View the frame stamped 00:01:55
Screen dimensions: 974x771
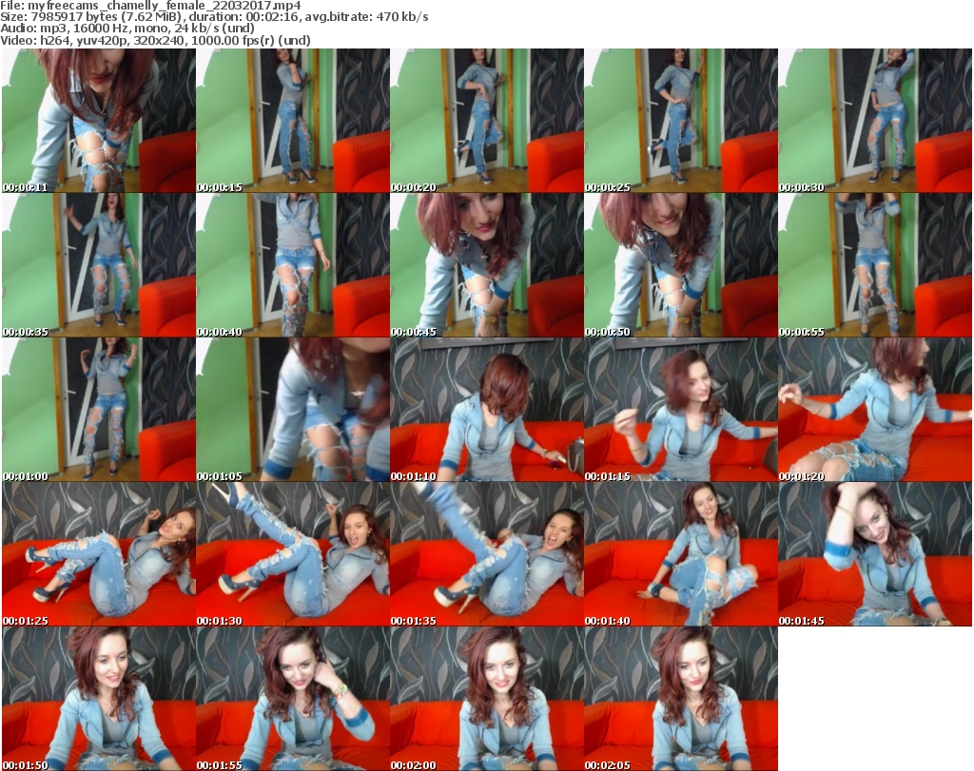tap(293, 699)
